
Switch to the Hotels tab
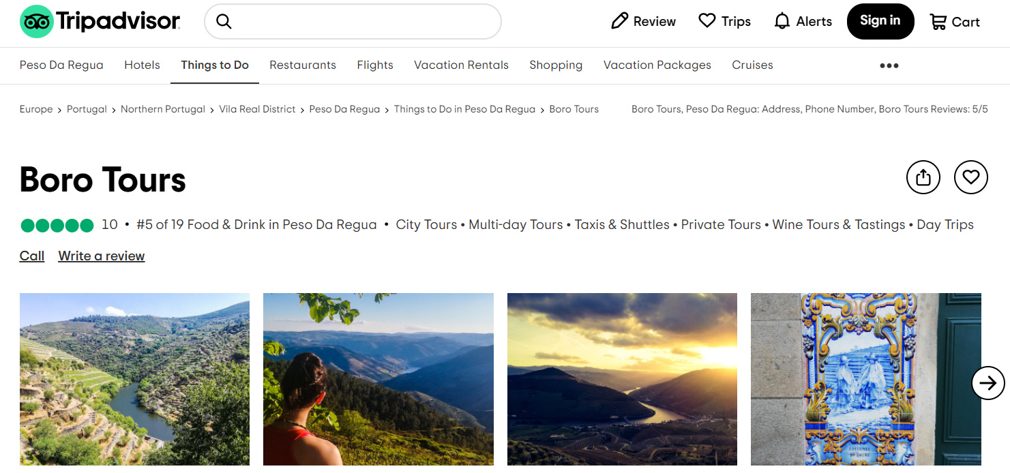click(x=142, y=65)
